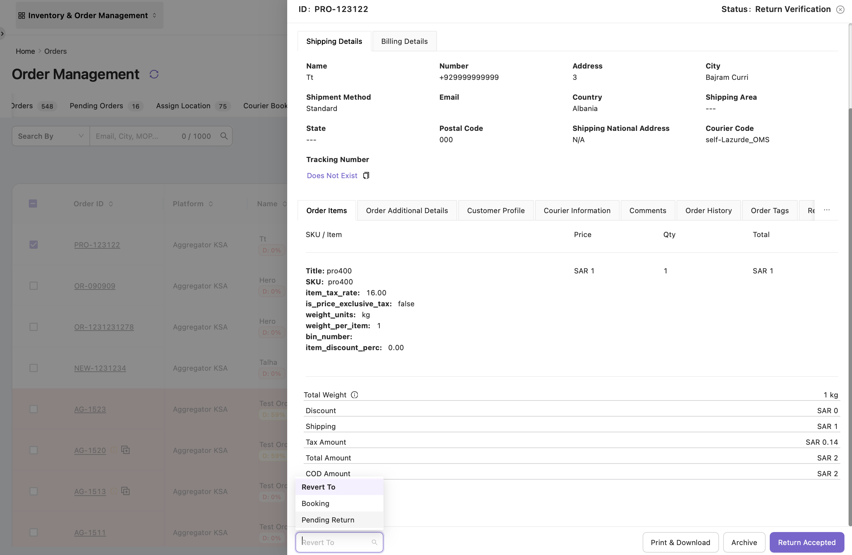Open Courier Information tab
The width and height of the screenshot is (852, 555).
577,210
